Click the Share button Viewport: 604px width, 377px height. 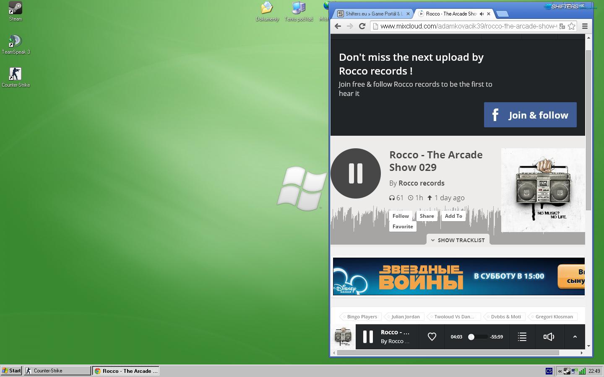(x=427, y=216)
